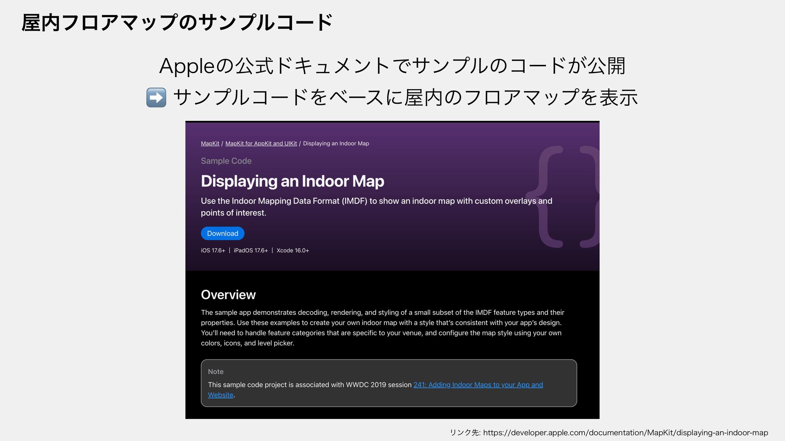The height and width of the screenshot is (441, 785).
Task: Click the slide title 屋内フロアマップのサンプルコード
Action: pos(177,22)
